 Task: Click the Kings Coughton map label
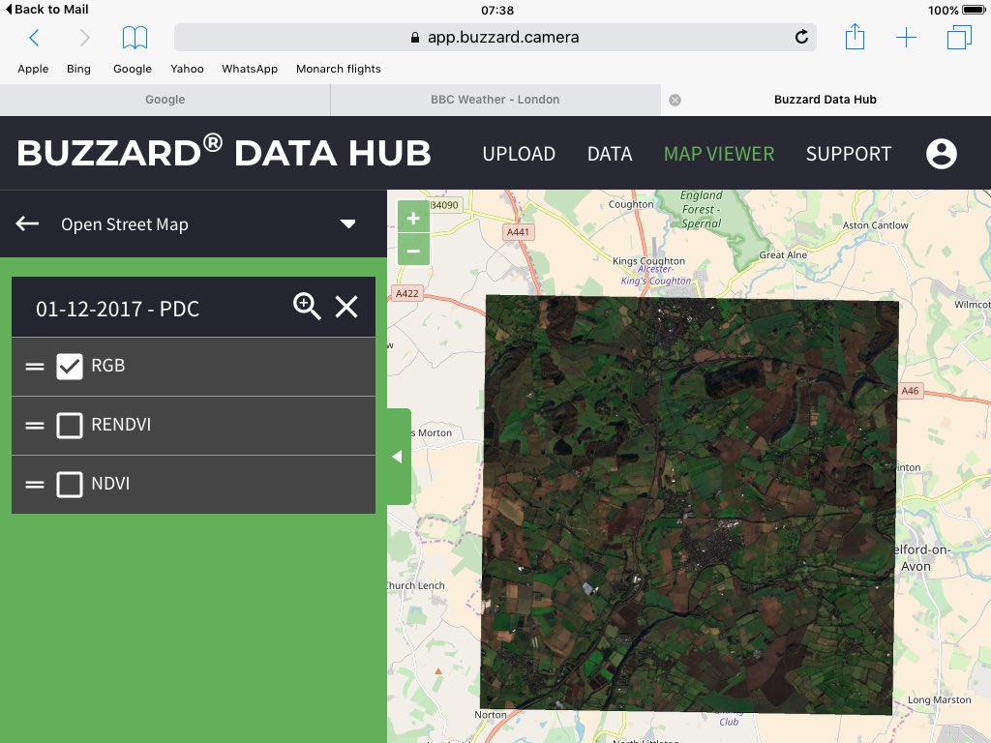point(648,261)
